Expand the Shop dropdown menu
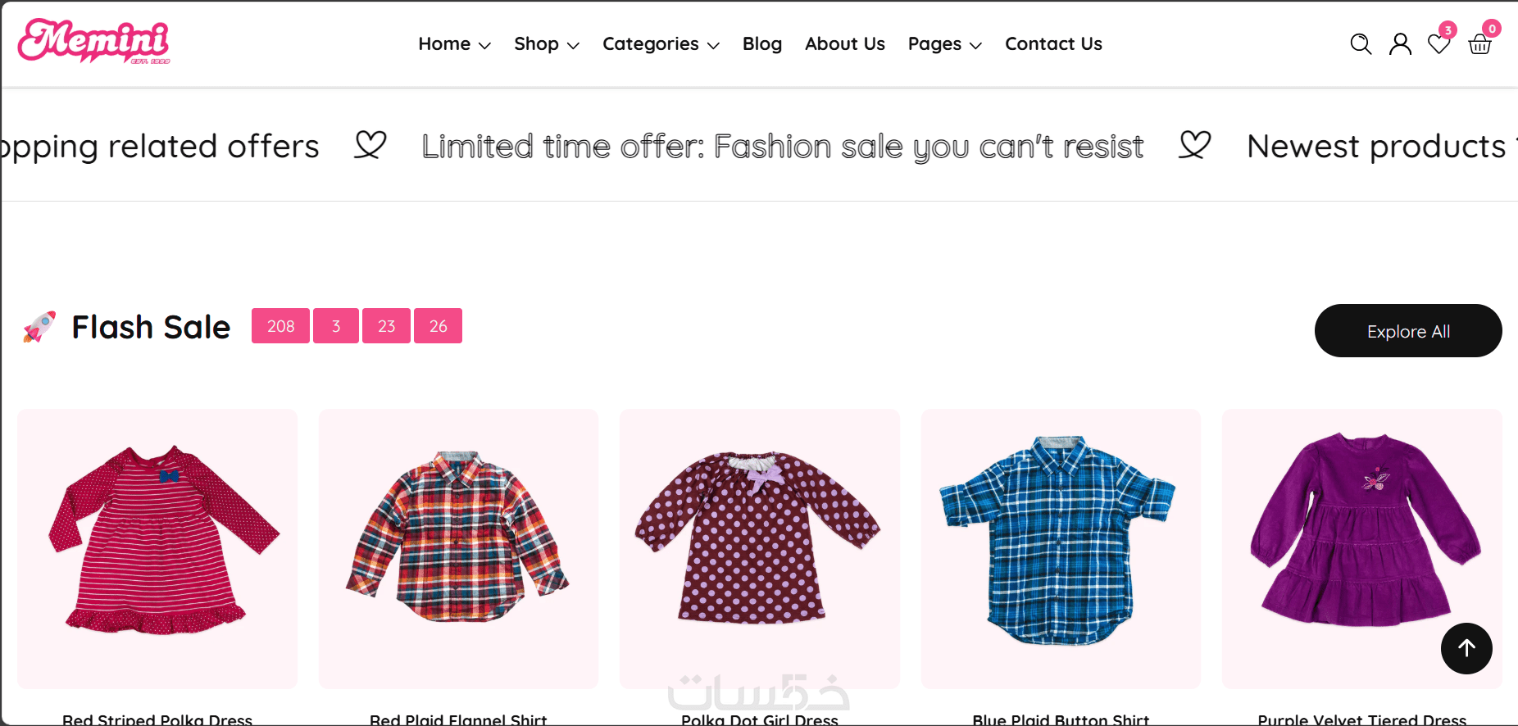Screen dimensions: 1518x726 [546, 44]
